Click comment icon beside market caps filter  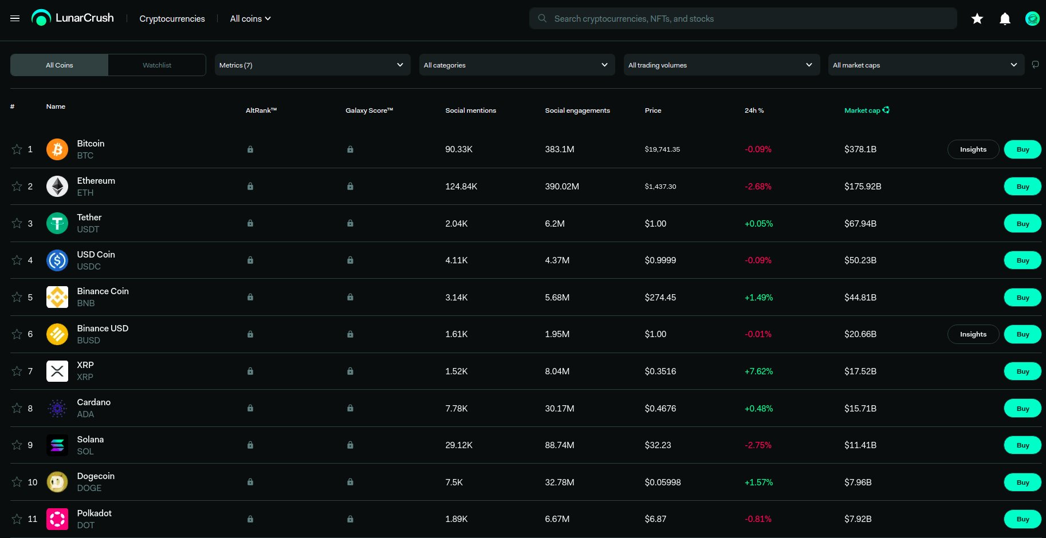(1035, 65)
